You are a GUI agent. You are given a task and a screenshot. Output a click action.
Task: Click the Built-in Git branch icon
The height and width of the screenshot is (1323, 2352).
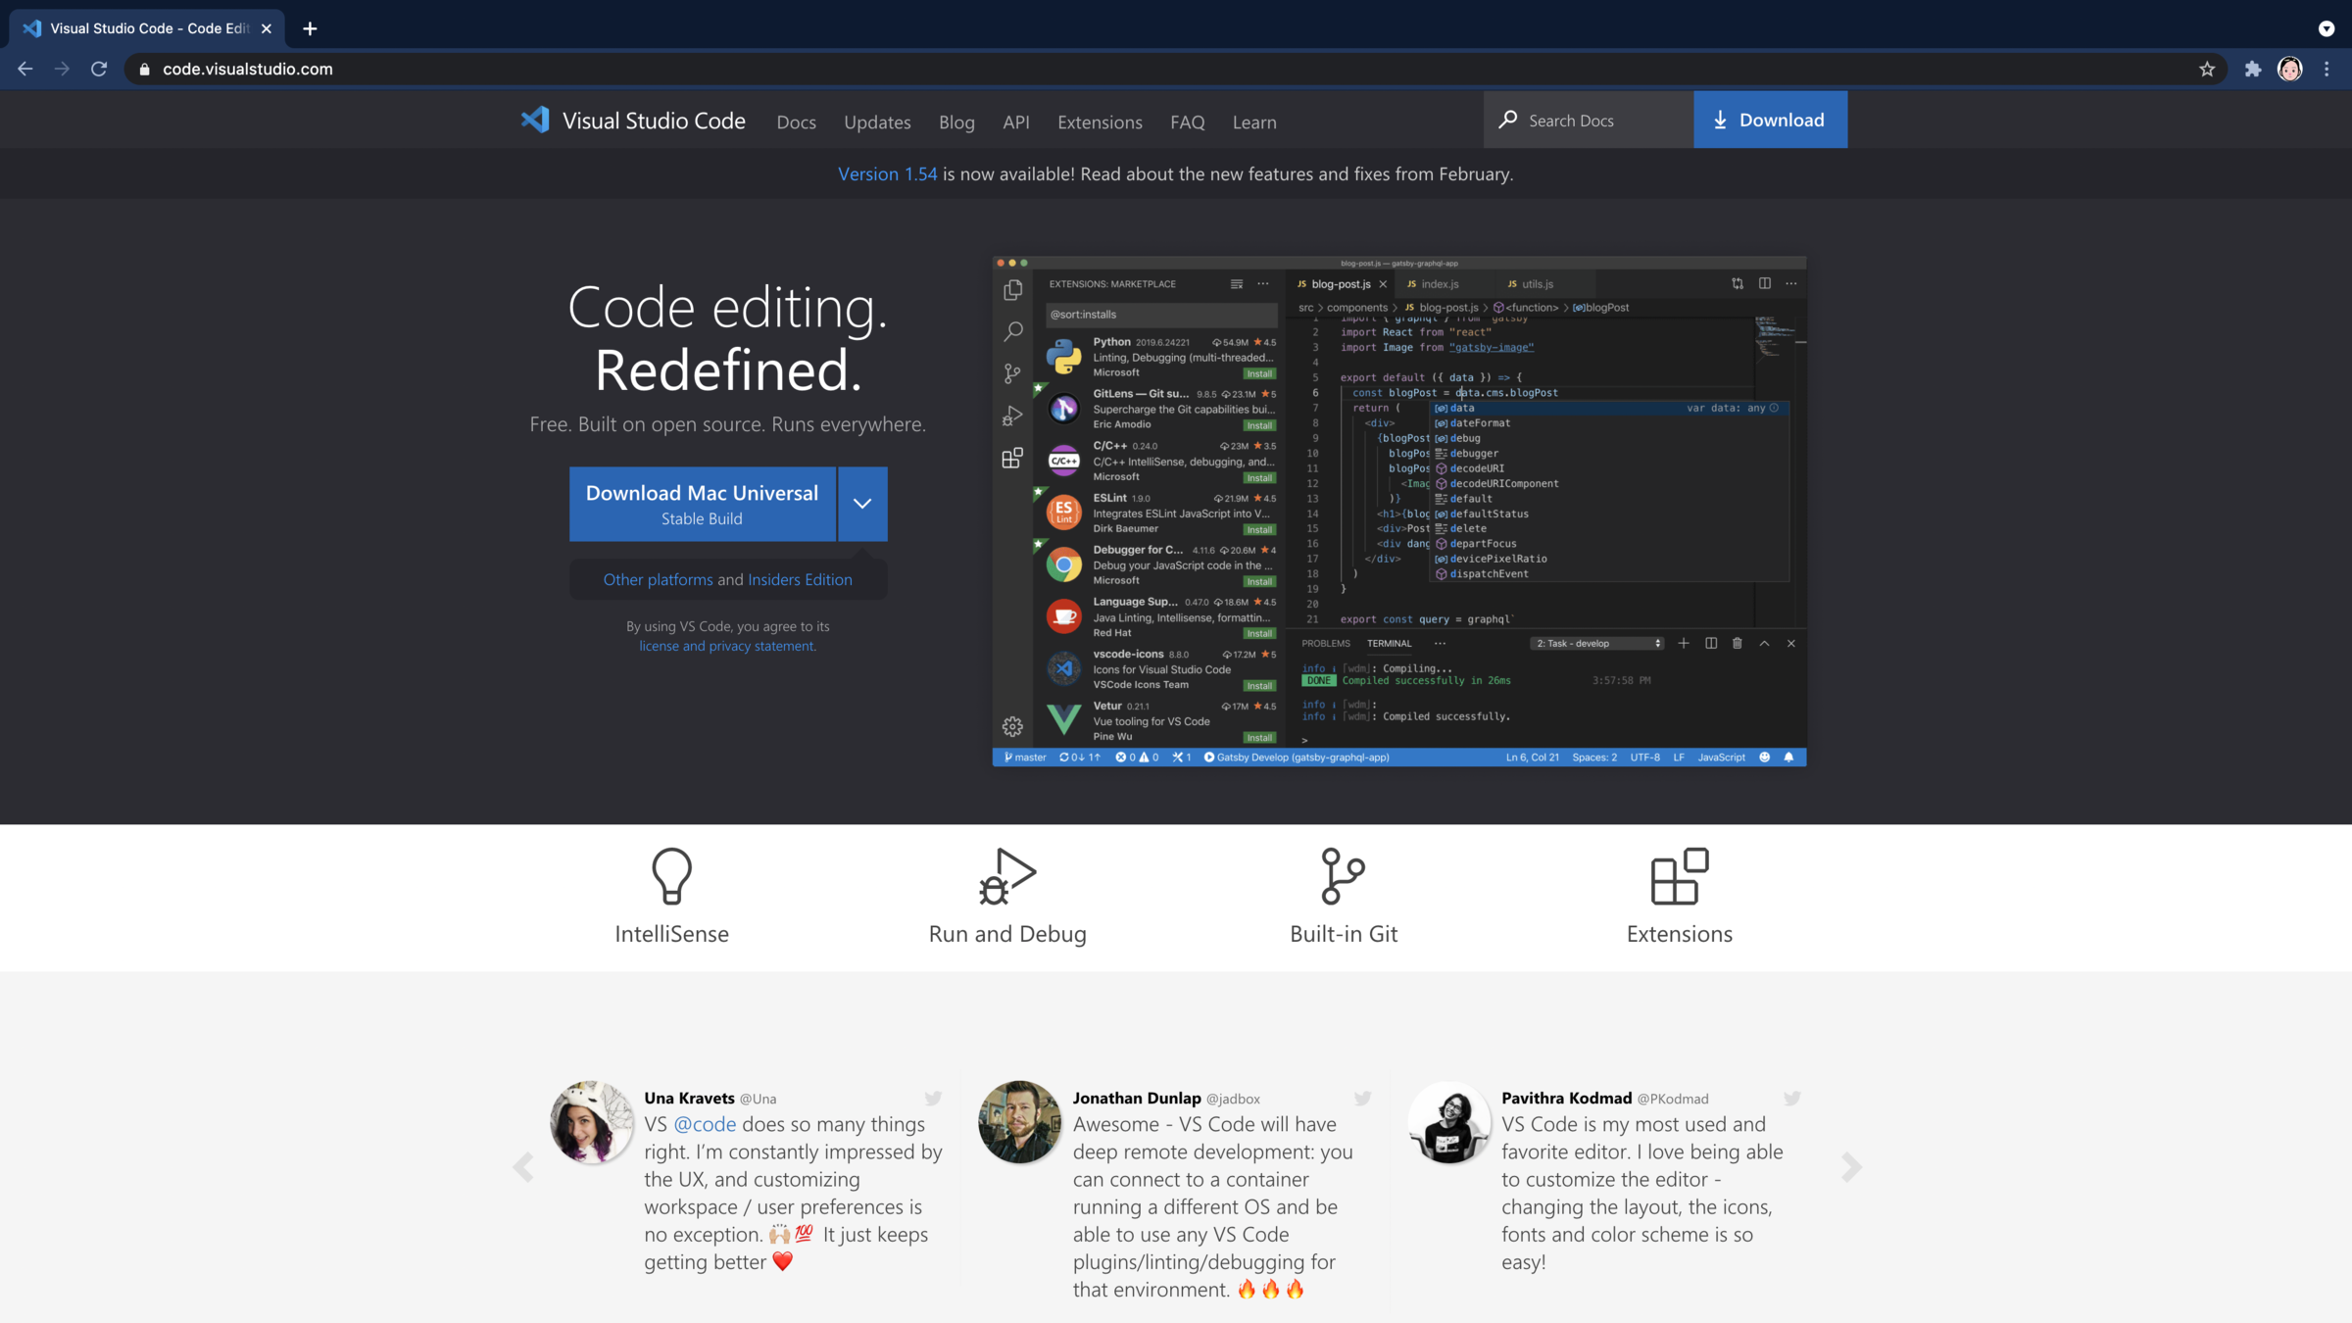tap(1343, 875)
